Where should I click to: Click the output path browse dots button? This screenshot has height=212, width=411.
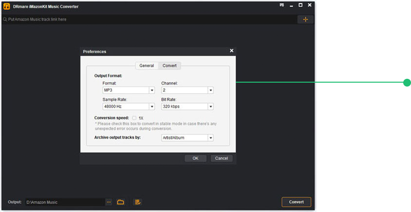pyautogui.click(x=109, y=202)
